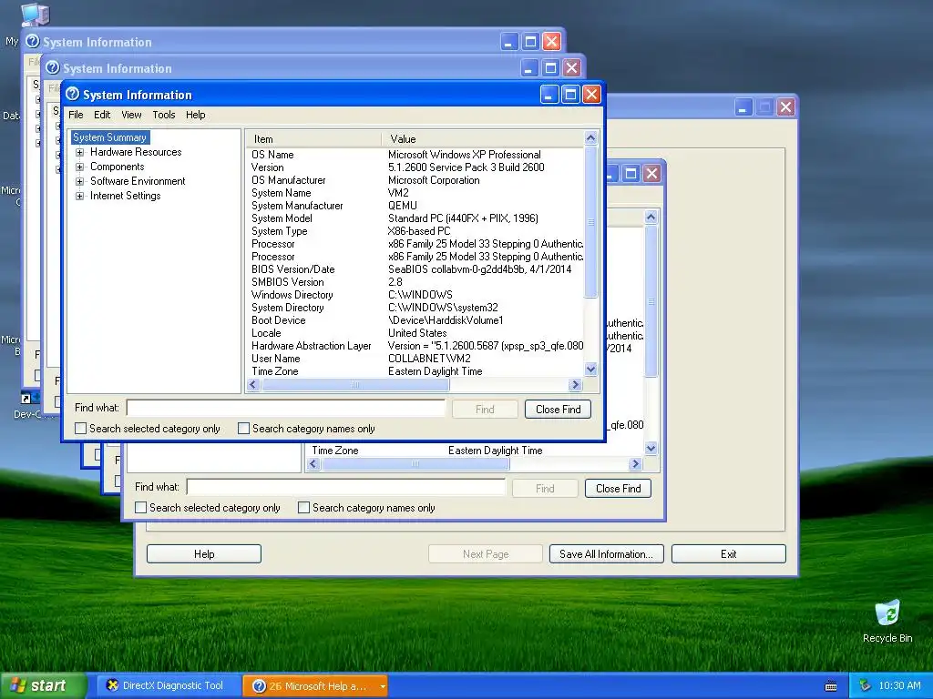
Task: Select the front window Time Zone row
Action: (415, 371)
